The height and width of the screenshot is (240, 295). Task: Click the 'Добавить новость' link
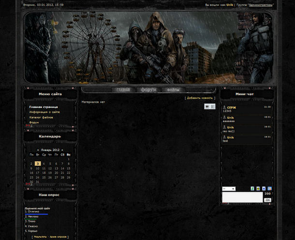(x=200, y=98)
